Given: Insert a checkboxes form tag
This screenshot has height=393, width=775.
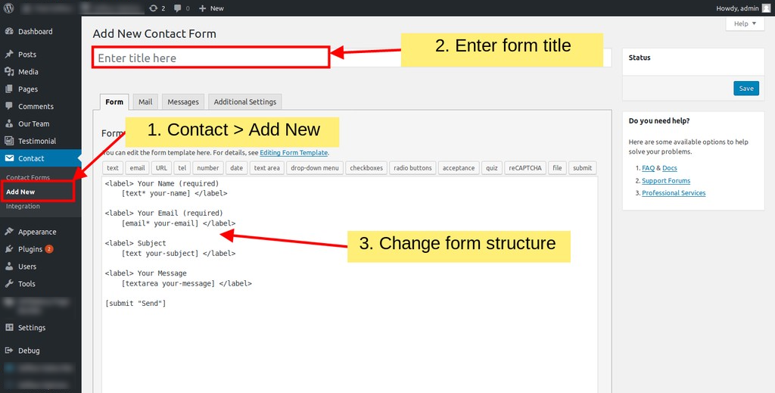Looking at the screenshot, I should [366, 168].
